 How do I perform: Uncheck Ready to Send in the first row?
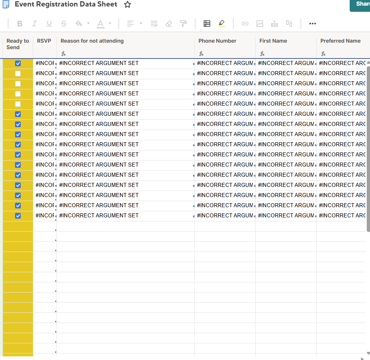18,63
